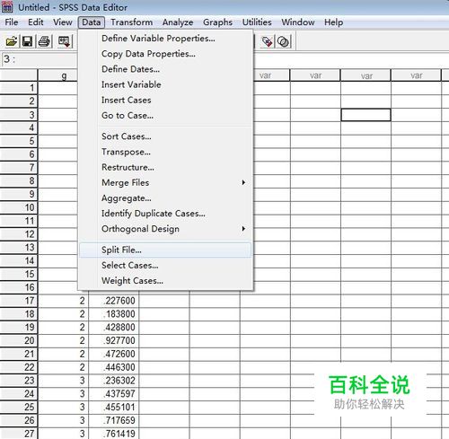The width and height of the screenshot is (449, 439).
Task: Select row header 17
Action: [19, 301]
